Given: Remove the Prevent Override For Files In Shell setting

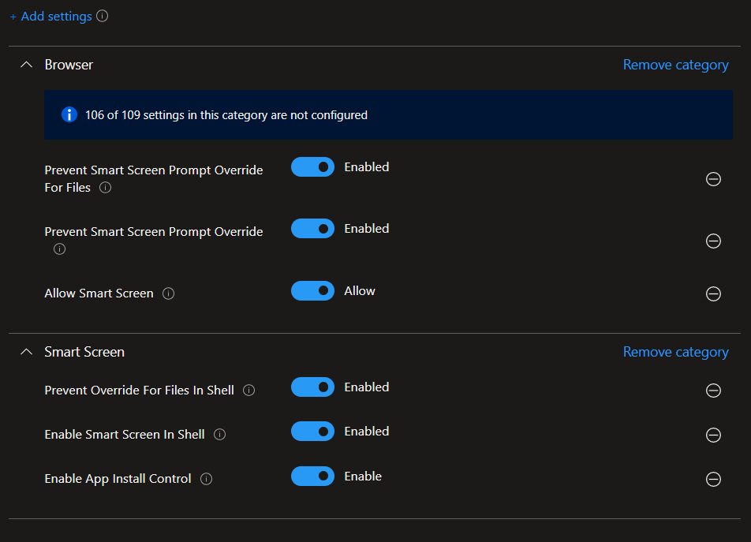Looking at the screenshot, I should click(x=713, y=391).
